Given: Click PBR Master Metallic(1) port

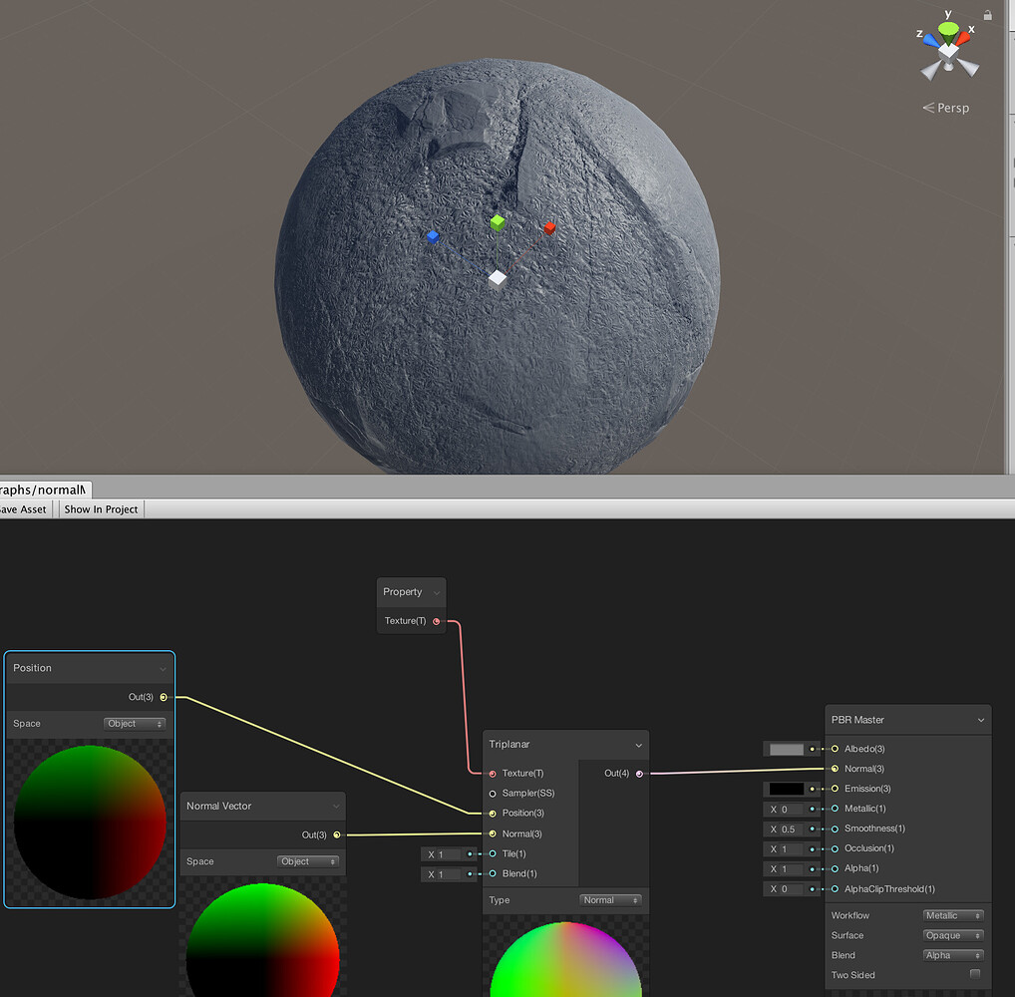Looking at the screenshot, I should 836,809.
